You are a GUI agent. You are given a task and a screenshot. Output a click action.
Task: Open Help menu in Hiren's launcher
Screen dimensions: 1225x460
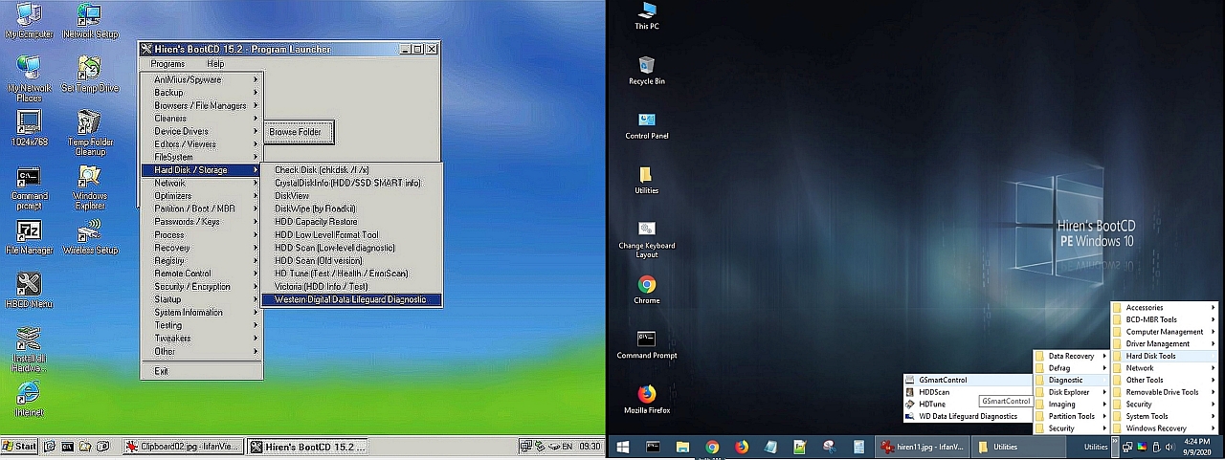tap(215, 64)
